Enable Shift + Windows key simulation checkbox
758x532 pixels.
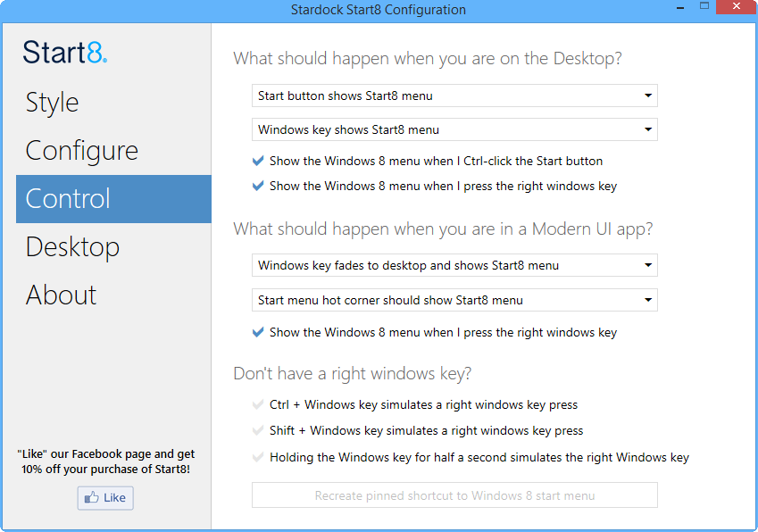[x=258, y=430]
